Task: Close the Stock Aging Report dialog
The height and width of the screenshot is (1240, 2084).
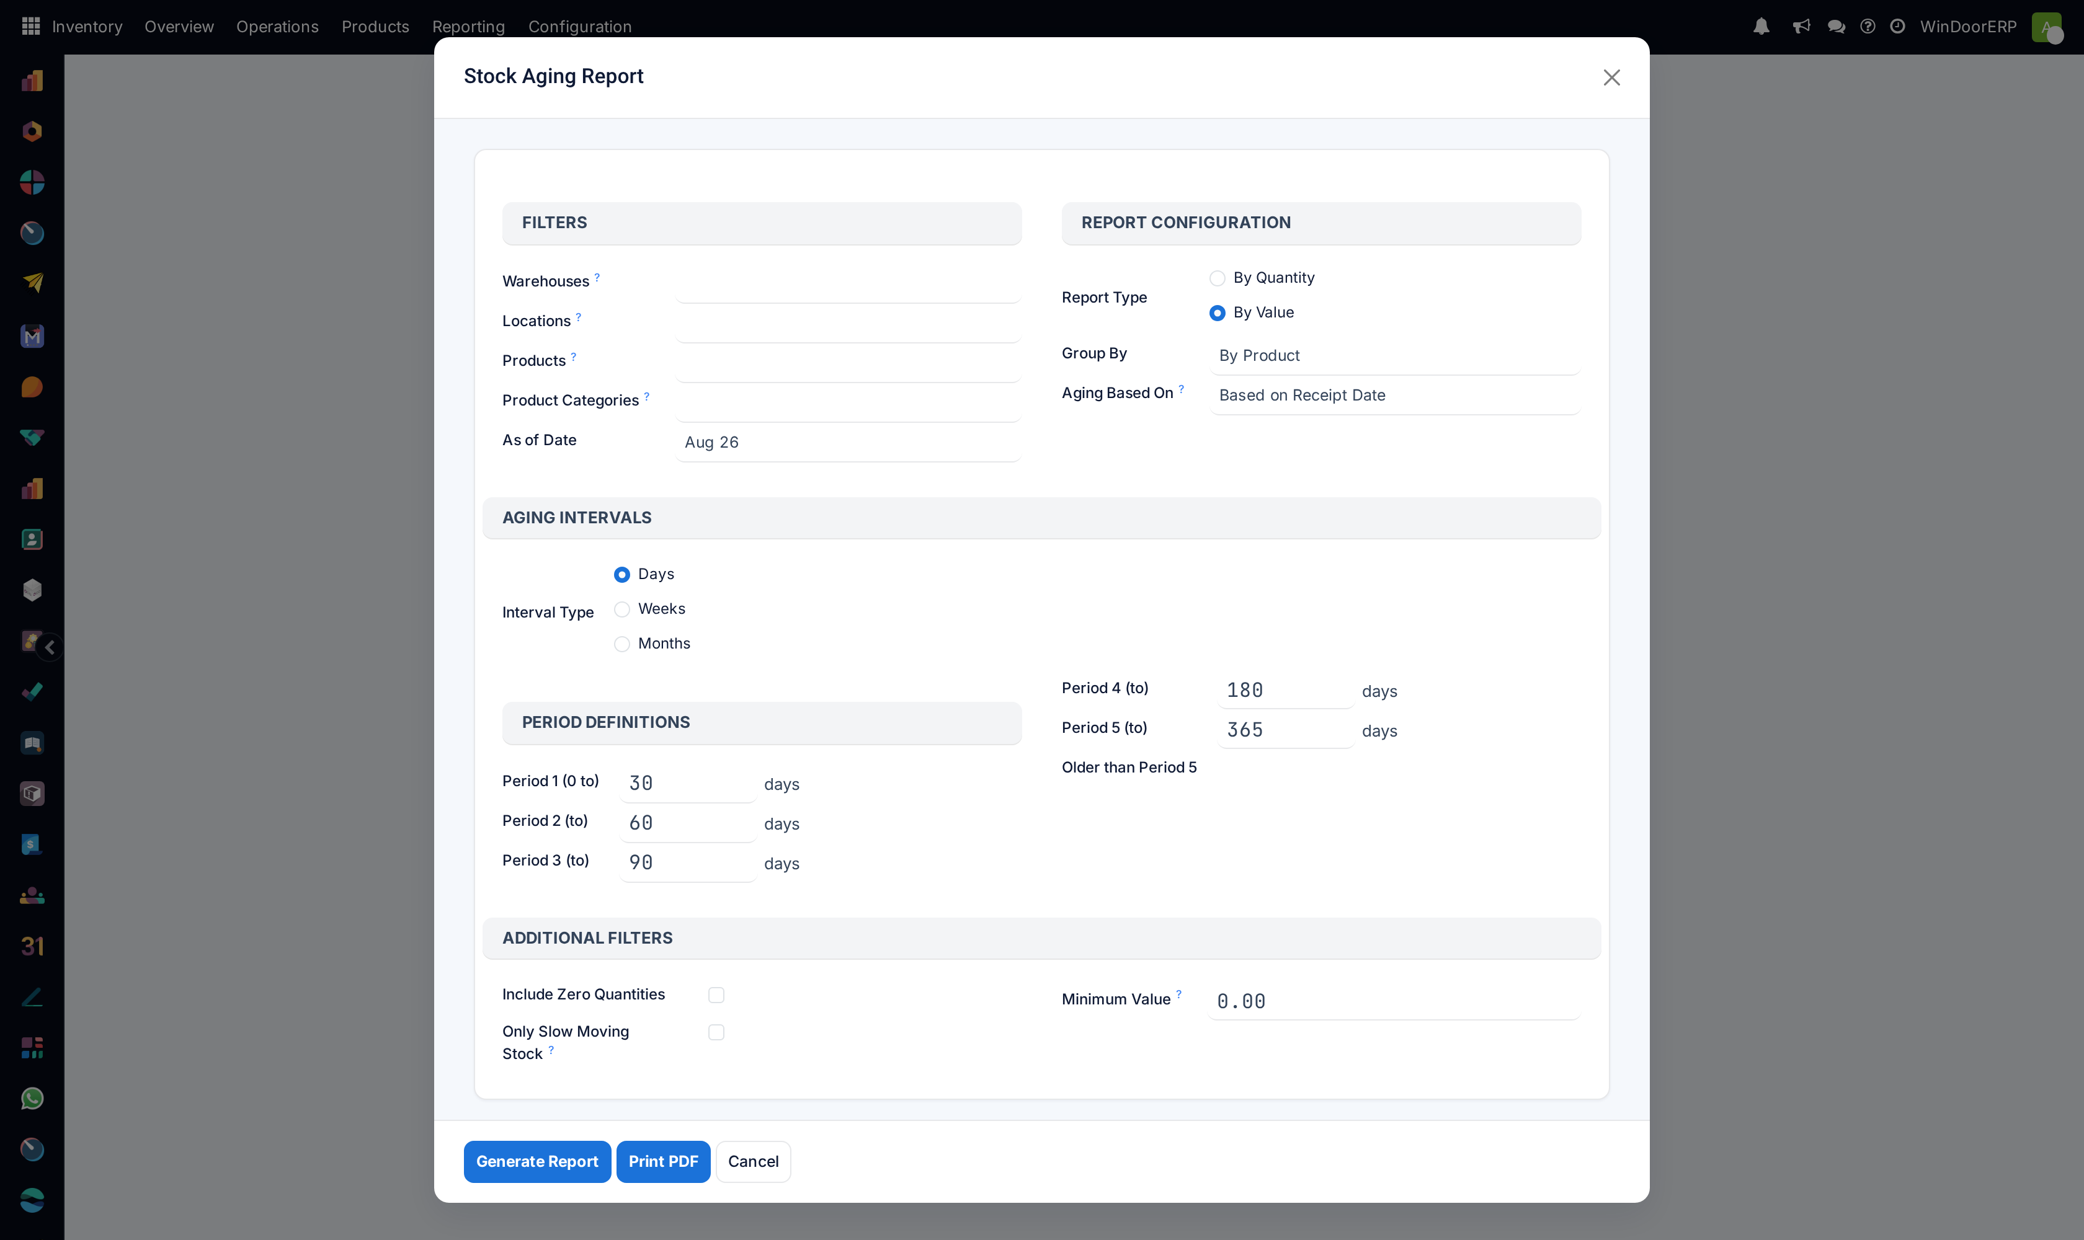Action: tap(1612, 77)
